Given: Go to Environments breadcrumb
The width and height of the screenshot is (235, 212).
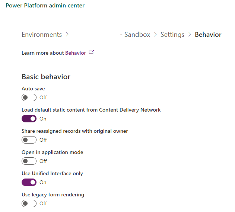Looking at the screenshot, I should (42, 35).
